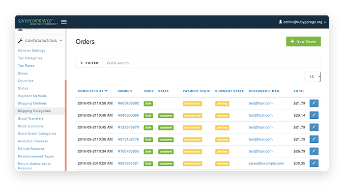Click complete badge in R946903968 row
This screenshot has width=344, height=186.
coord(166,116)
